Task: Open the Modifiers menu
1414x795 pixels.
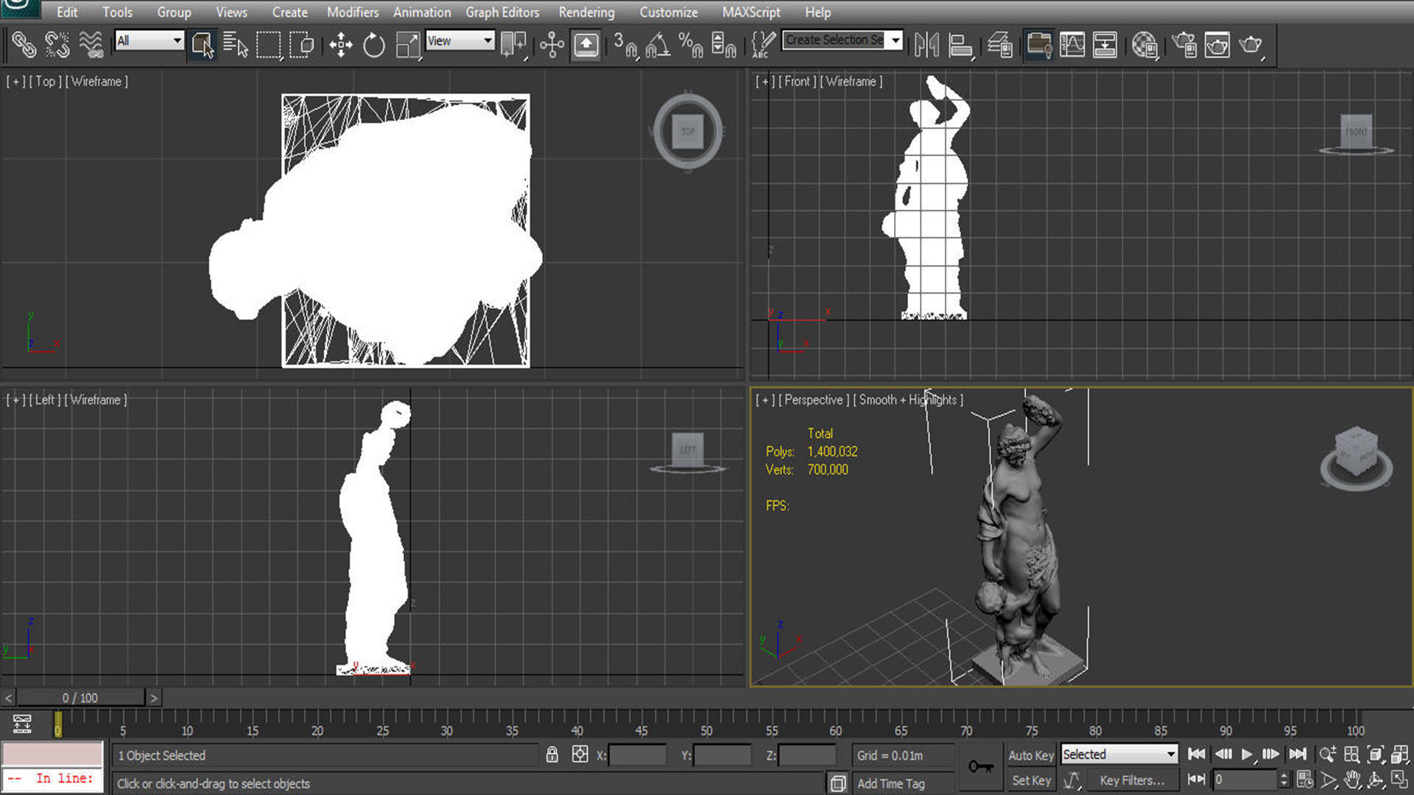Action: coord(353,12)
